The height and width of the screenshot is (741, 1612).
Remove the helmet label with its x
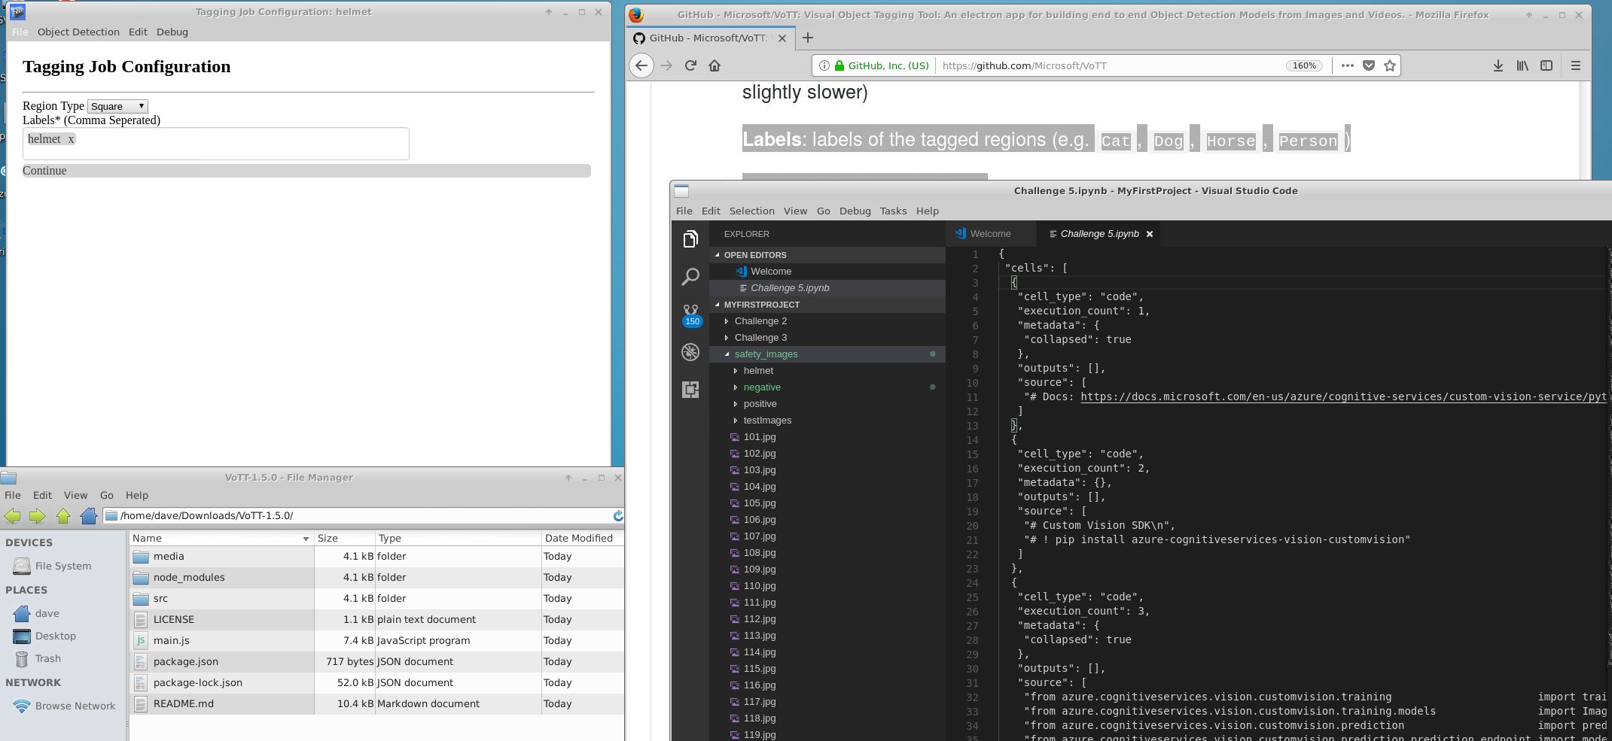pyautogui.click(x=72, y=138)
